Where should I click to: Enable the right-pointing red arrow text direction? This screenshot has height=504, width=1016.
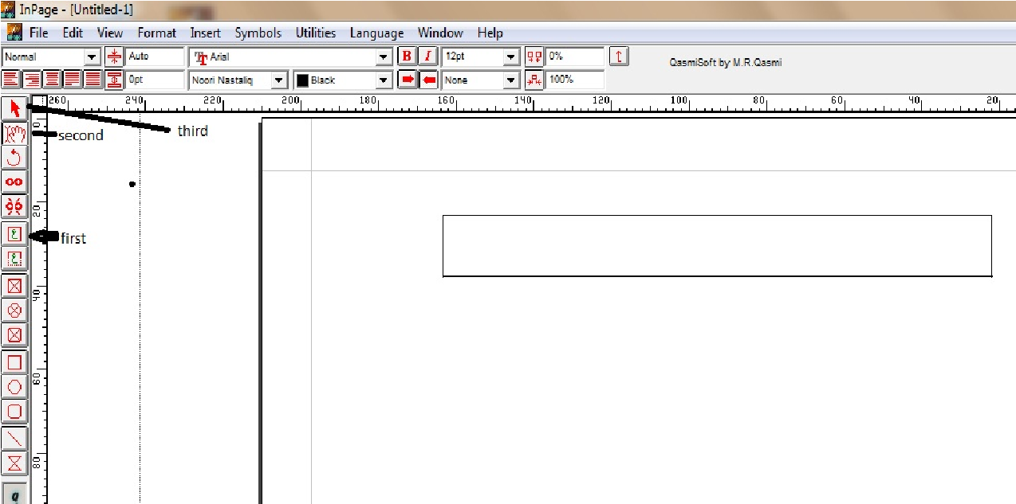pyautogui.click(x=407, y=80)
